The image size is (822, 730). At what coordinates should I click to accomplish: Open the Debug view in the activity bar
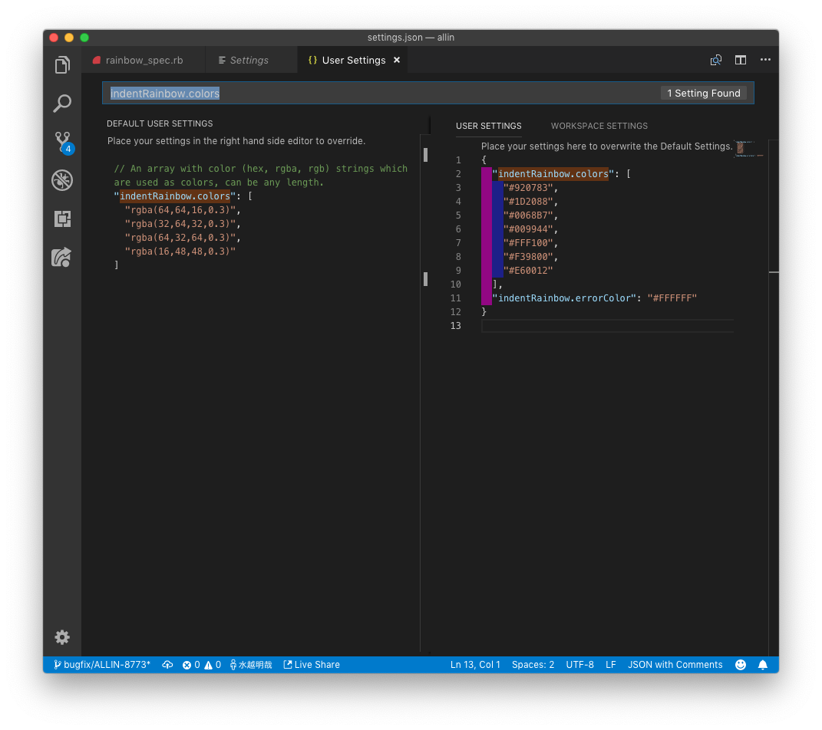coord(62,180)
